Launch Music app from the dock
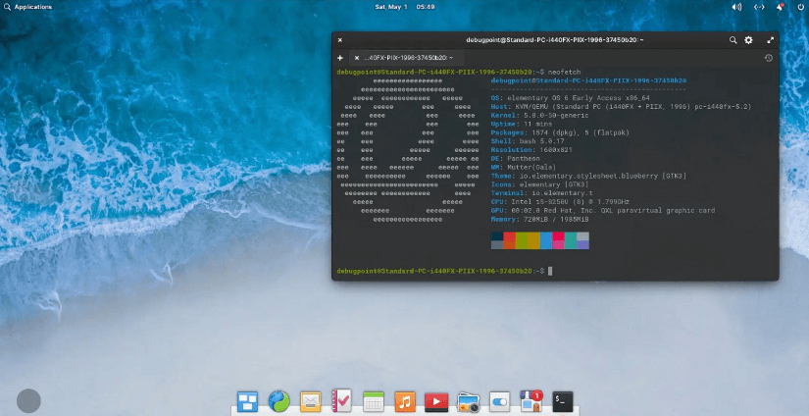The image size is (809, 416). 405,401
